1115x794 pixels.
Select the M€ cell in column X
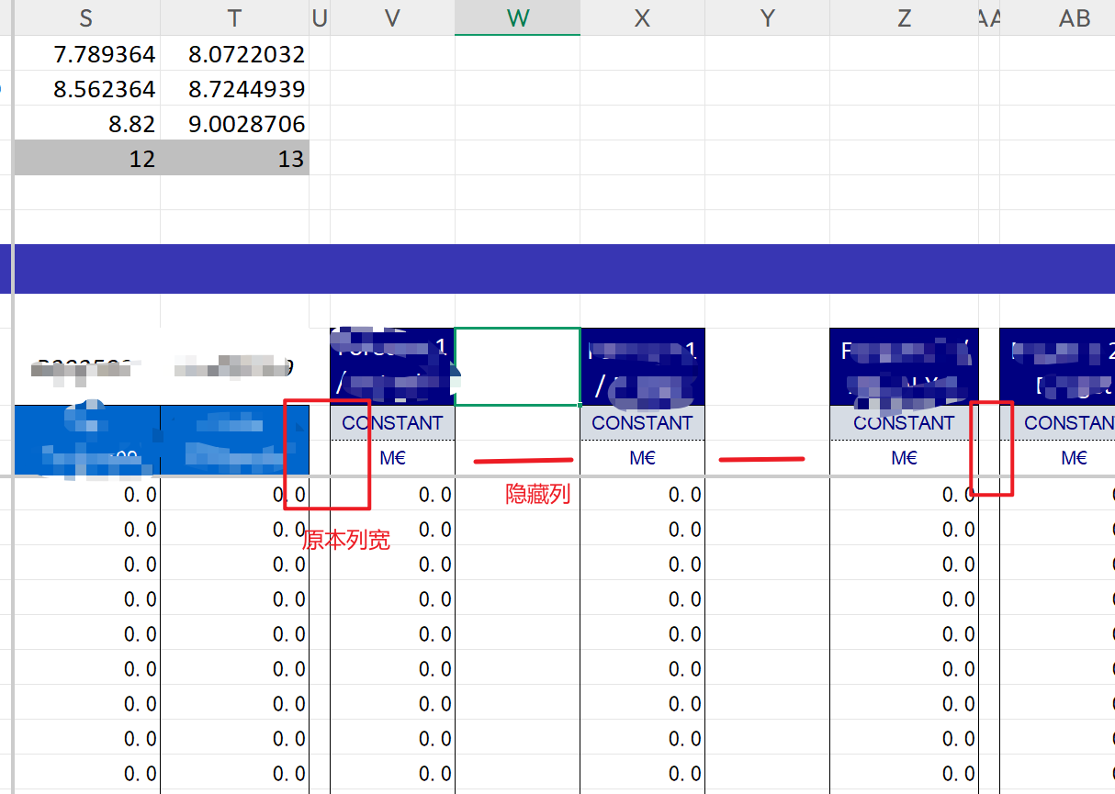tap(642, 457)
